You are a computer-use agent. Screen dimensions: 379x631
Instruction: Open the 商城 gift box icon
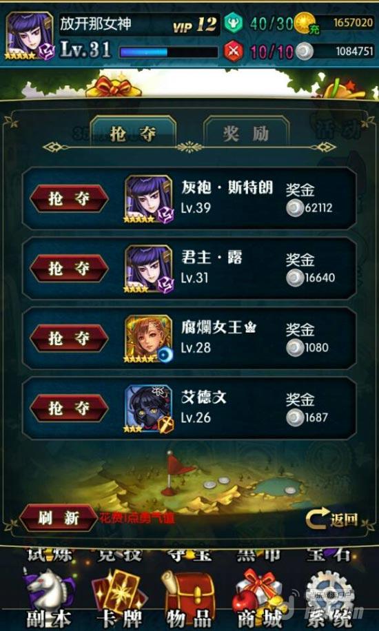(x=258, y=591)
